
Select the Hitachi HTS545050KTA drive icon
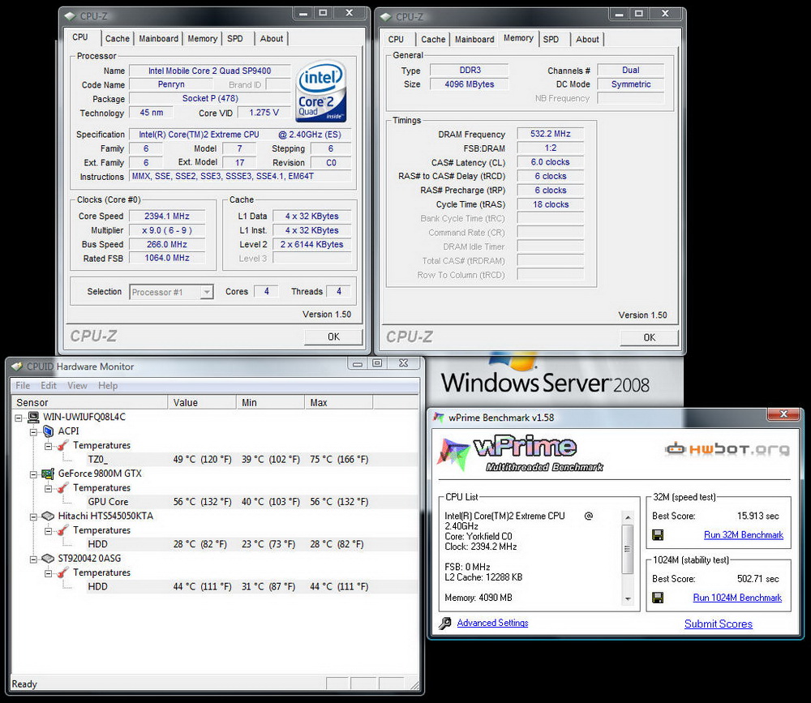tap(48, 516)
